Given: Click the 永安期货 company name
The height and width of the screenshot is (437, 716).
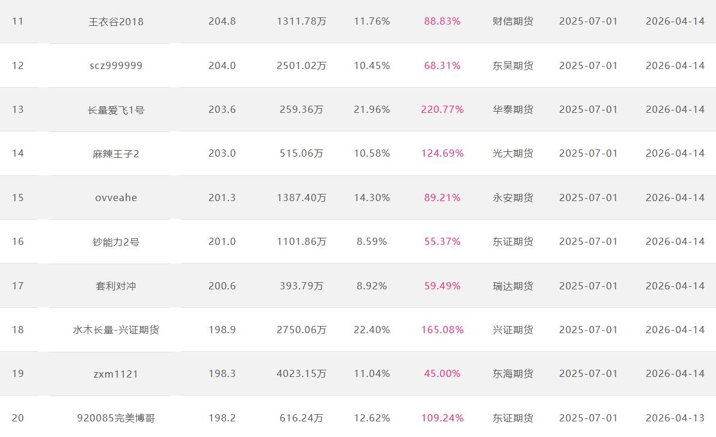Looking at the screenshot, I should (x=512, y=197).
